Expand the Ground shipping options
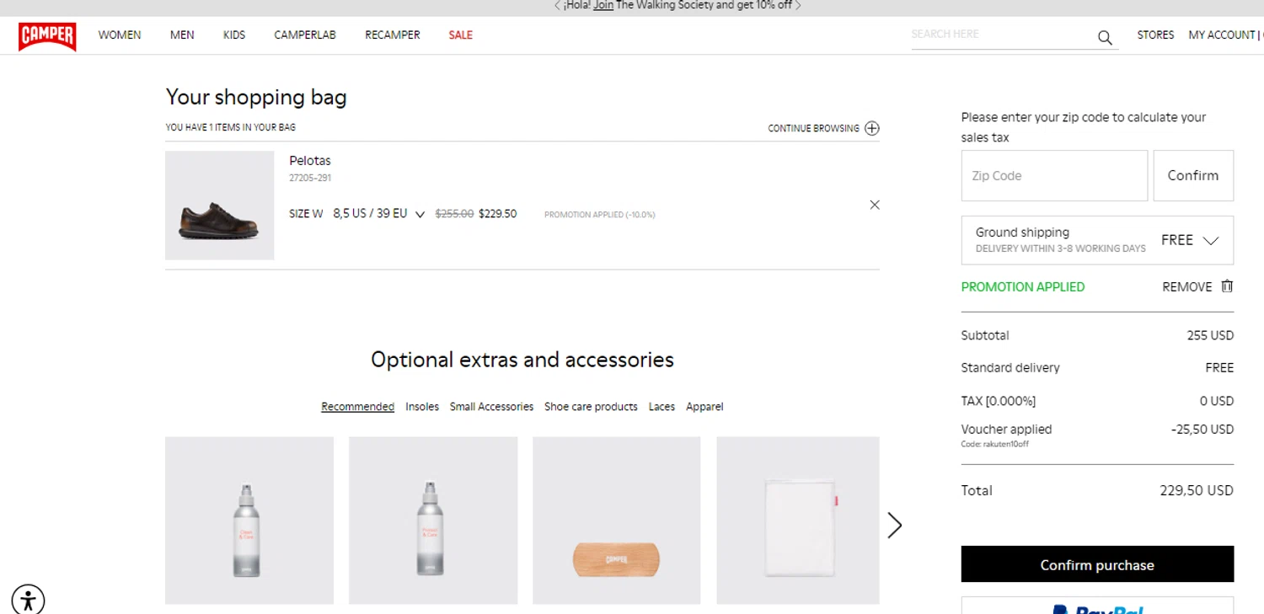Viewport: 1264px width, 614px height. click(x=1211, y=241)
